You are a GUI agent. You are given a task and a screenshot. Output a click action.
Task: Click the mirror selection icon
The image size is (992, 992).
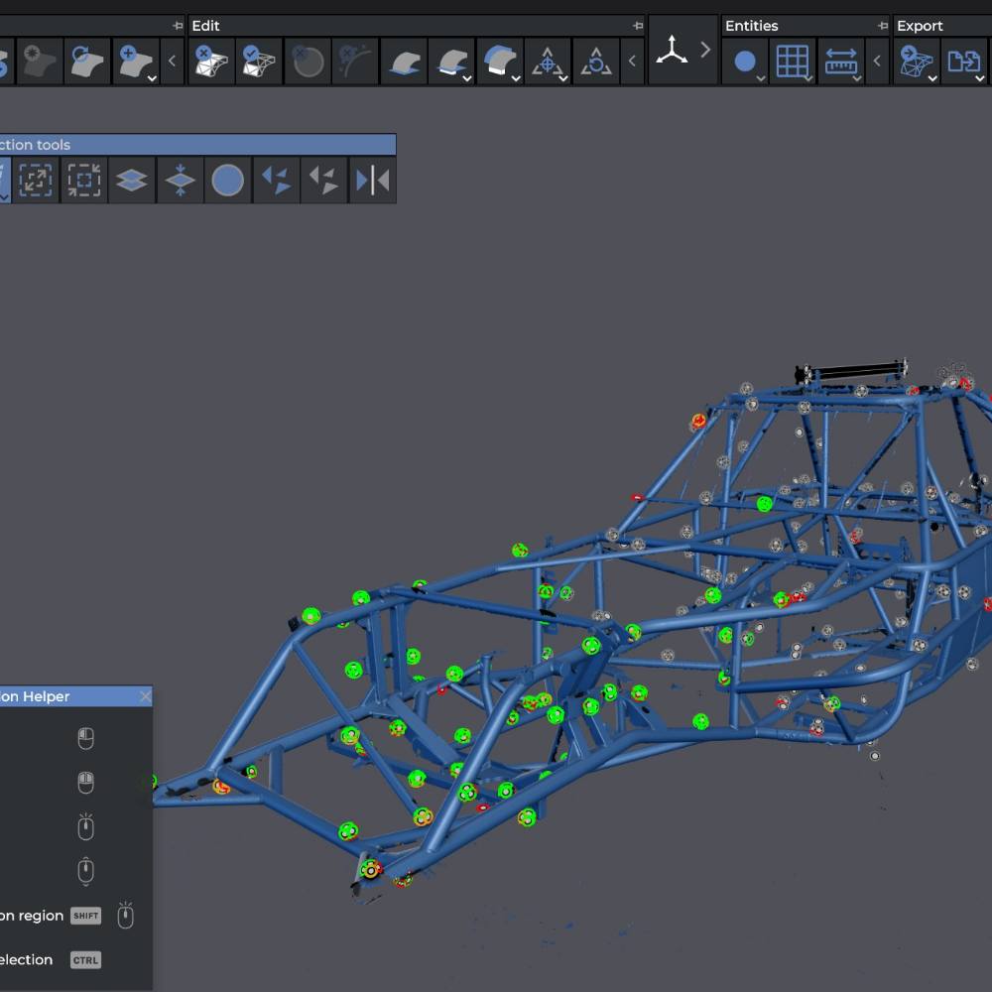[373, 181]
